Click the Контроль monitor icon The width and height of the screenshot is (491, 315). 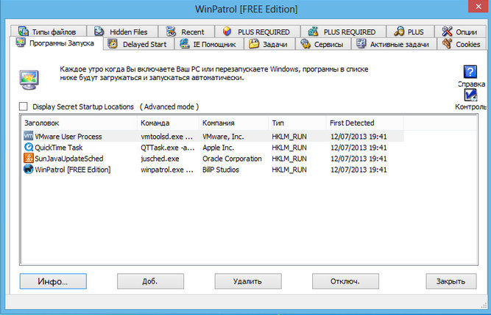click(x=470, y=95)
